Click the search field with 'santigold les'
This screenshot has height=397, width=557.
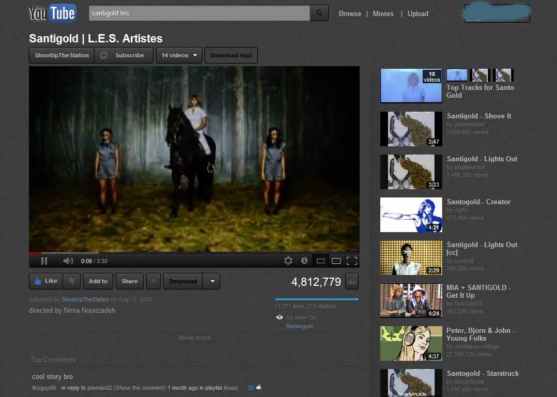coord(199,13)
